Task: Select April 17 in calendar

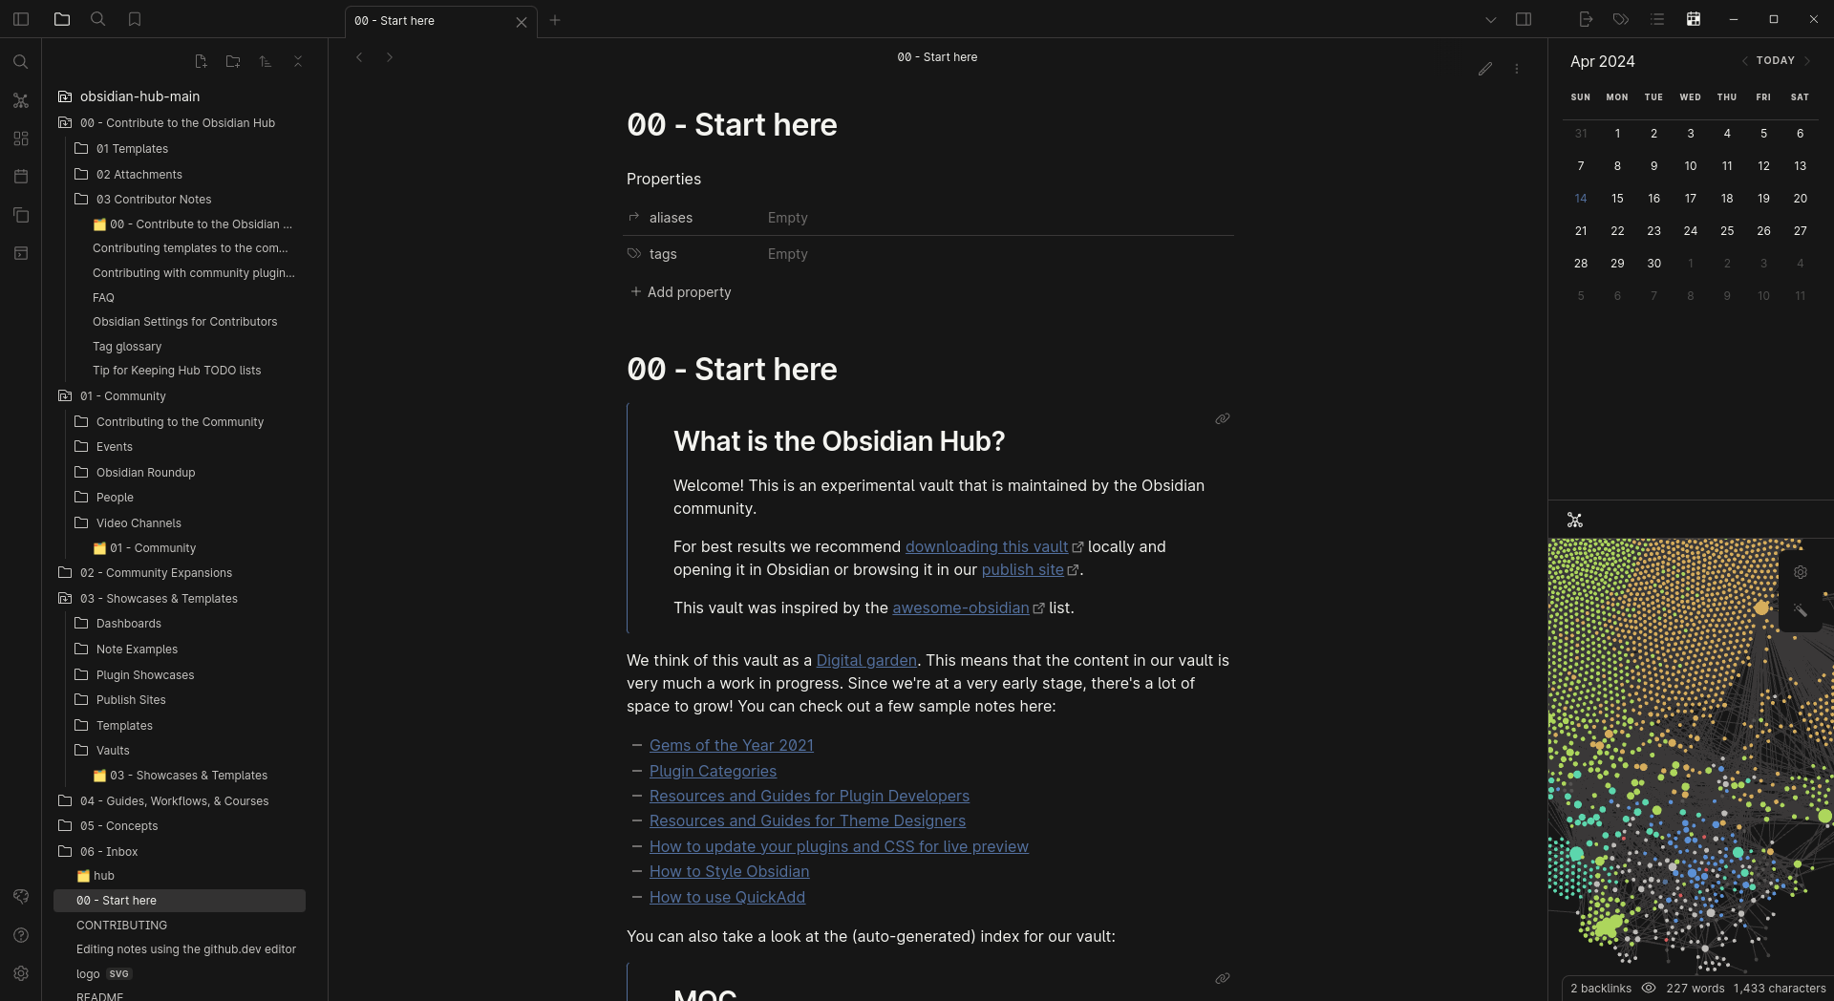Action: [x=1691, y=198]
